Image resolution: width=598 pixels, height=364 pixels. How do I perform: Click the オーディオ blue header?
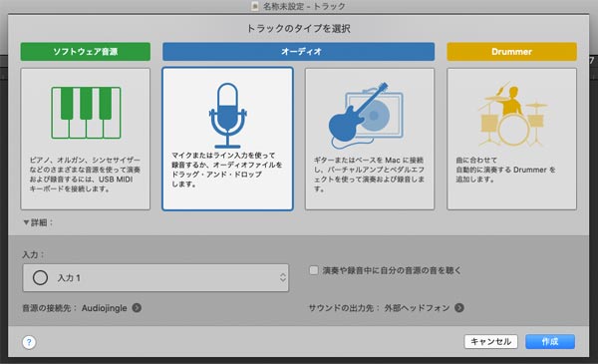click(x=299, y=52)
